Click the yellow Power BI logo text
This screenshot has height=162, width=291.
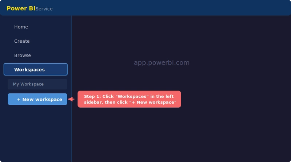(21, 8)
